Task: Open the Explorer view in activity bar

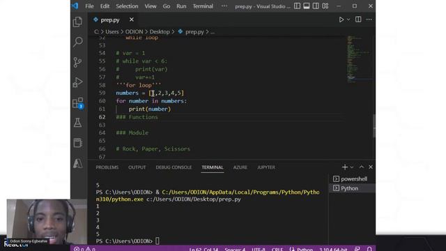Action: pyautogui.click(x=77, y=22)
